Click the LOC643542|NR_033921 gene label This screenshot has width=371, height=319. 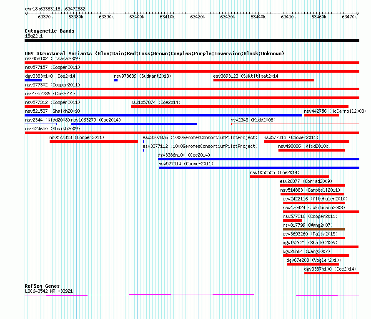tap(49, 291)
